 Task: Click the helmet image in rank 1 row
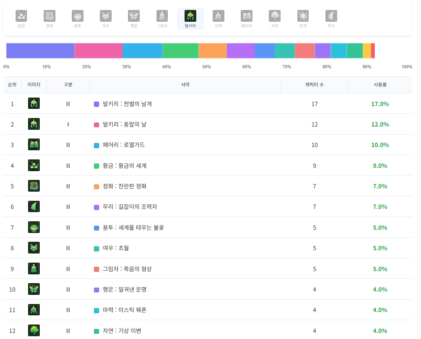(34, 104)
